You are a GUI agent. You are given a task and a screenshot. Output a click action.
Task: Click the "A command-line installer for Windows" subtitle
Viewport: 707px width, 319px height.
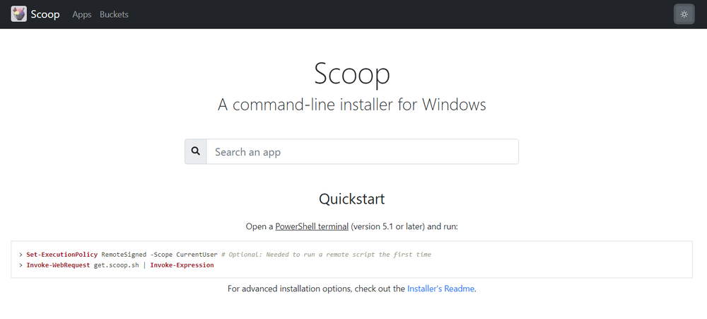[x=351, y=105]
